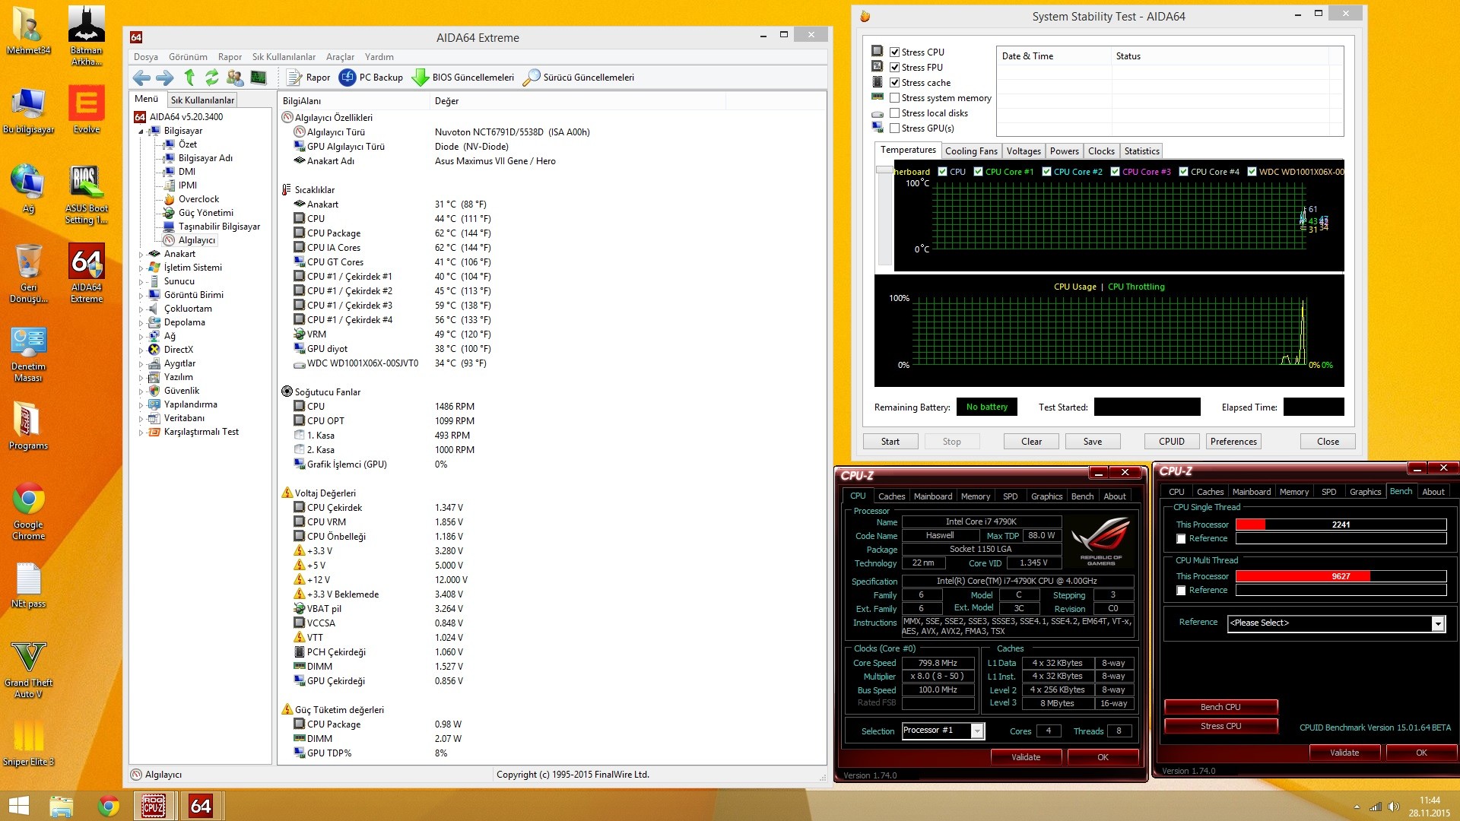Open Sniper Elite 3 desktop icon
The height and width of the screenshot is (821, 1460).
28,742
